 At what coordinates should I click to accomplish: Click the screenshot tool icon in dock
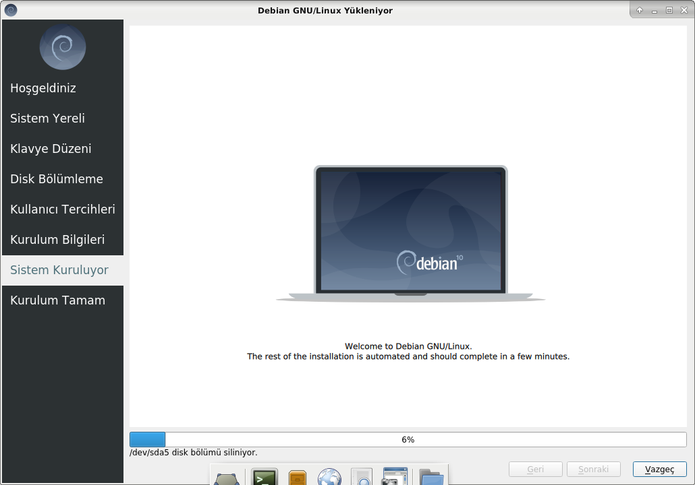coord(395,477)
